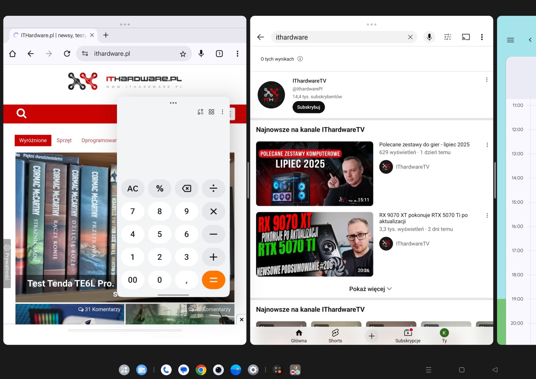Tap the digit 7 key
This screenshot has width=536, height=379.
tap(132, 212)
